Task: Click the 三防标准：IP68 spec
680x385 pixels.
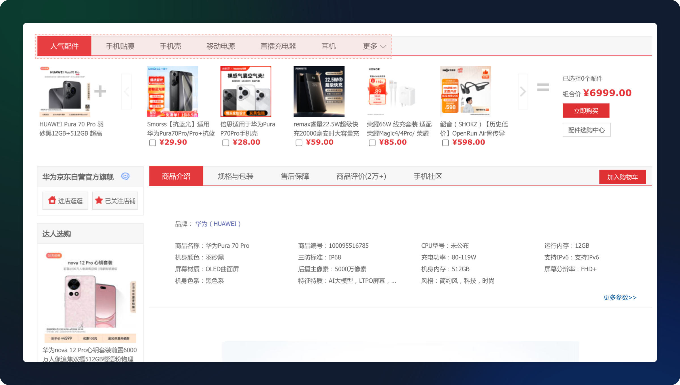Action: [x=319, y=257]
